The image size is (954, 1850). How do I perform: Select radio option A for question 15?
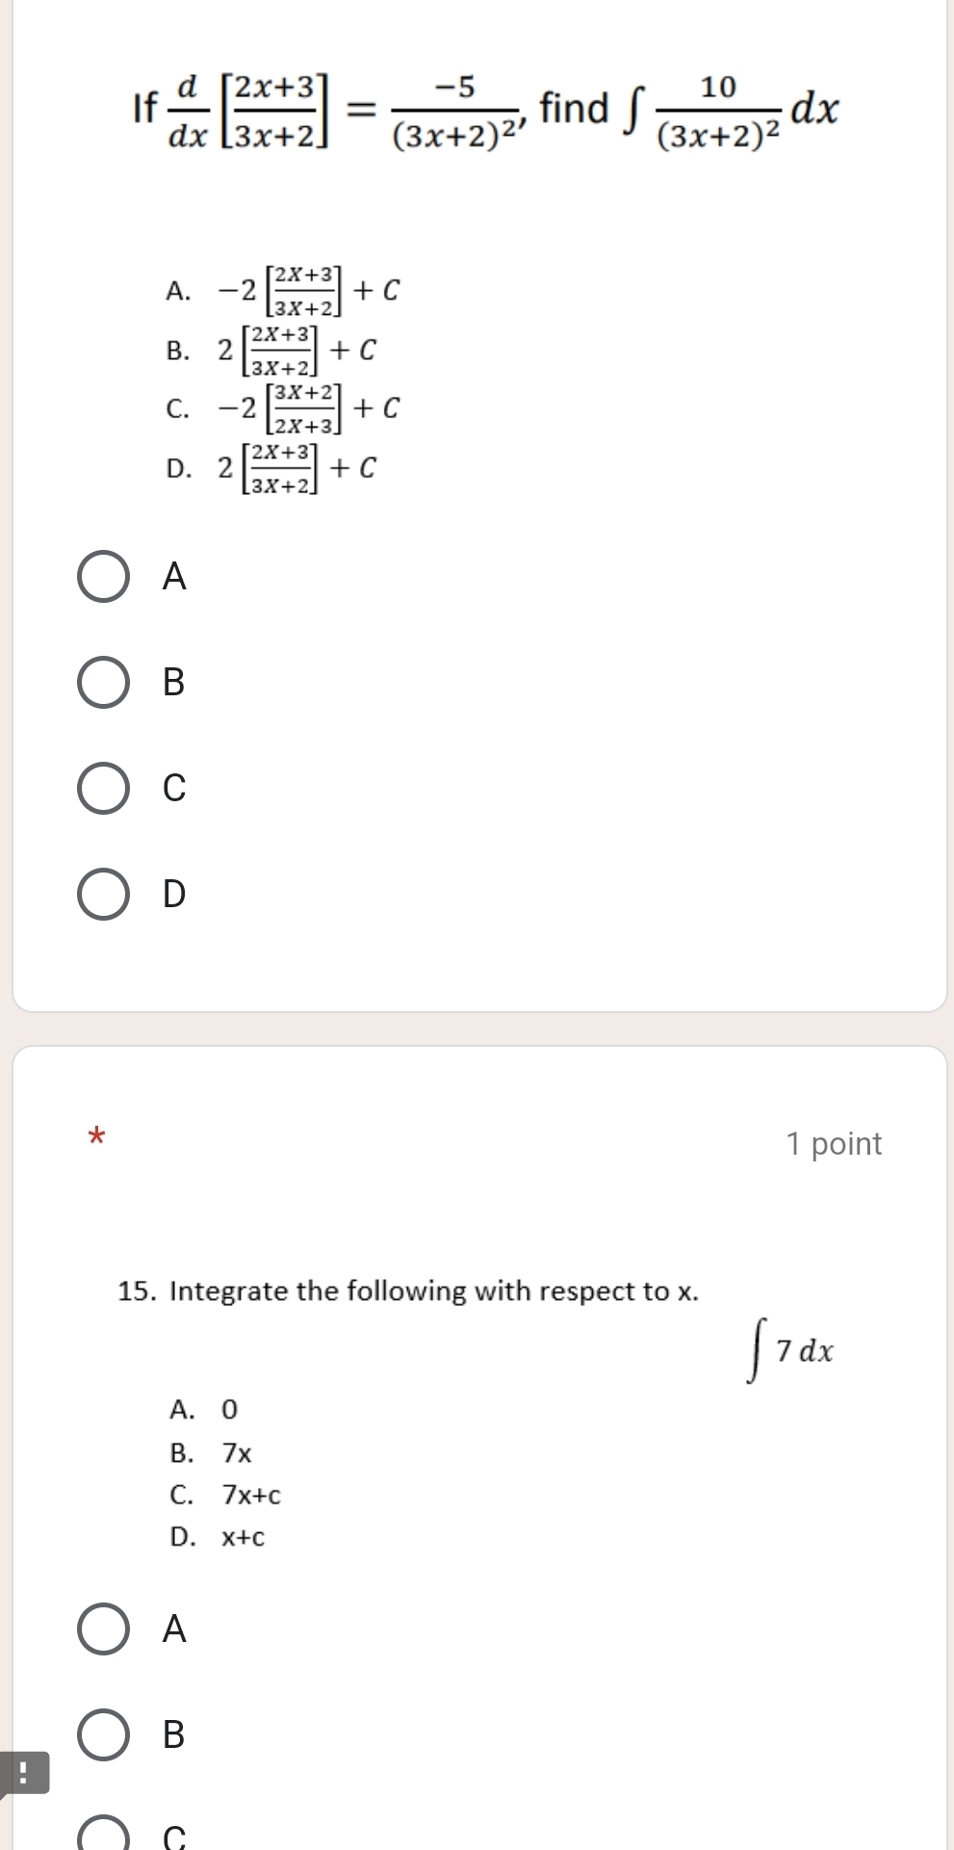(x=103, y=1629)
